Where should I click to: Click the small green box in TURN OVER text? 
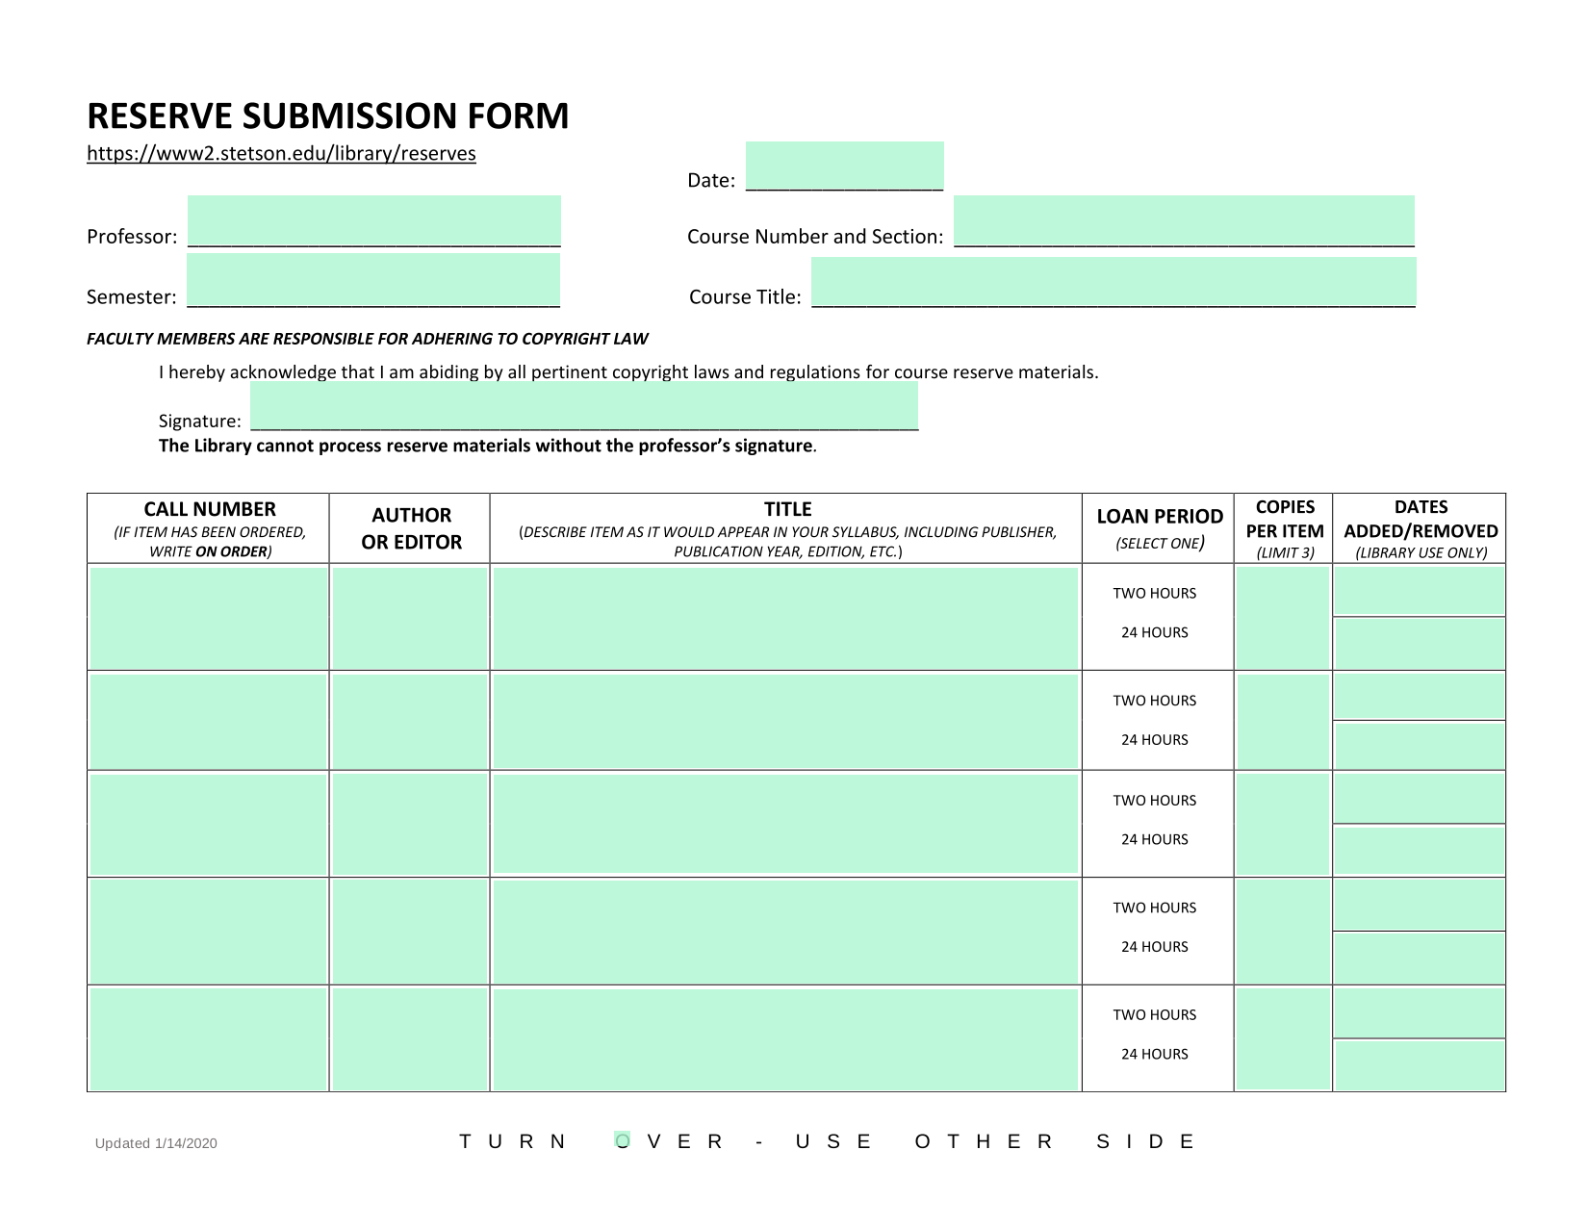(x=623, y=1140)
